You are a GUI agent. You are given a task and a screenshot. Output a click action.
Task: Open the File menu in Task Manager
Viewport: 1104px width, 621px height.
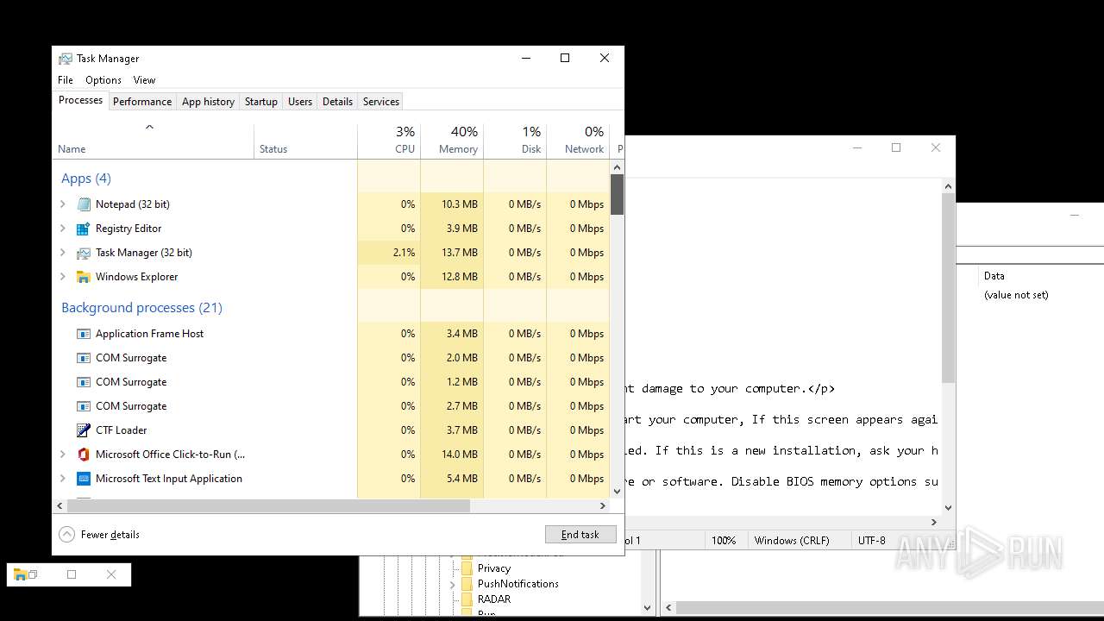pos(66,80)
